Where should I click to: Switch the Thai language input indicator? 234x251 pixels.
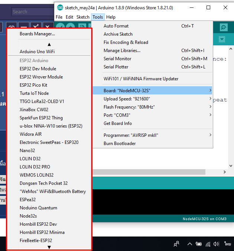pyautogui.click(x=227, y=244)
